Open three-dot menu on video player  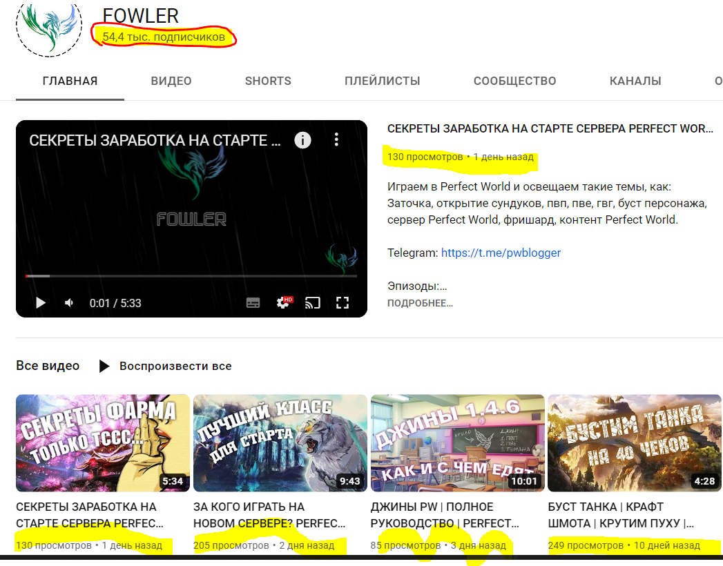pos(336,140)
